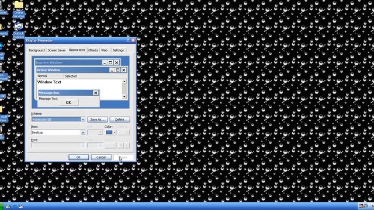The image size is (374, 210).
Task: Cancel the Display Properties dialog
Action: [x=101, y=157]
